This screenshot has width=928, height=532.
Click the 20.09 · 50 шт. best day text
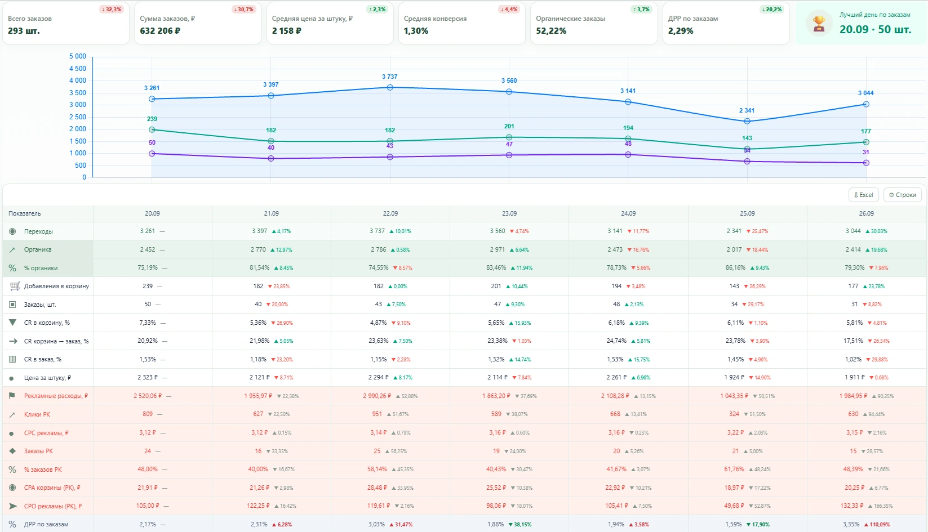click(x=875, y=30)
